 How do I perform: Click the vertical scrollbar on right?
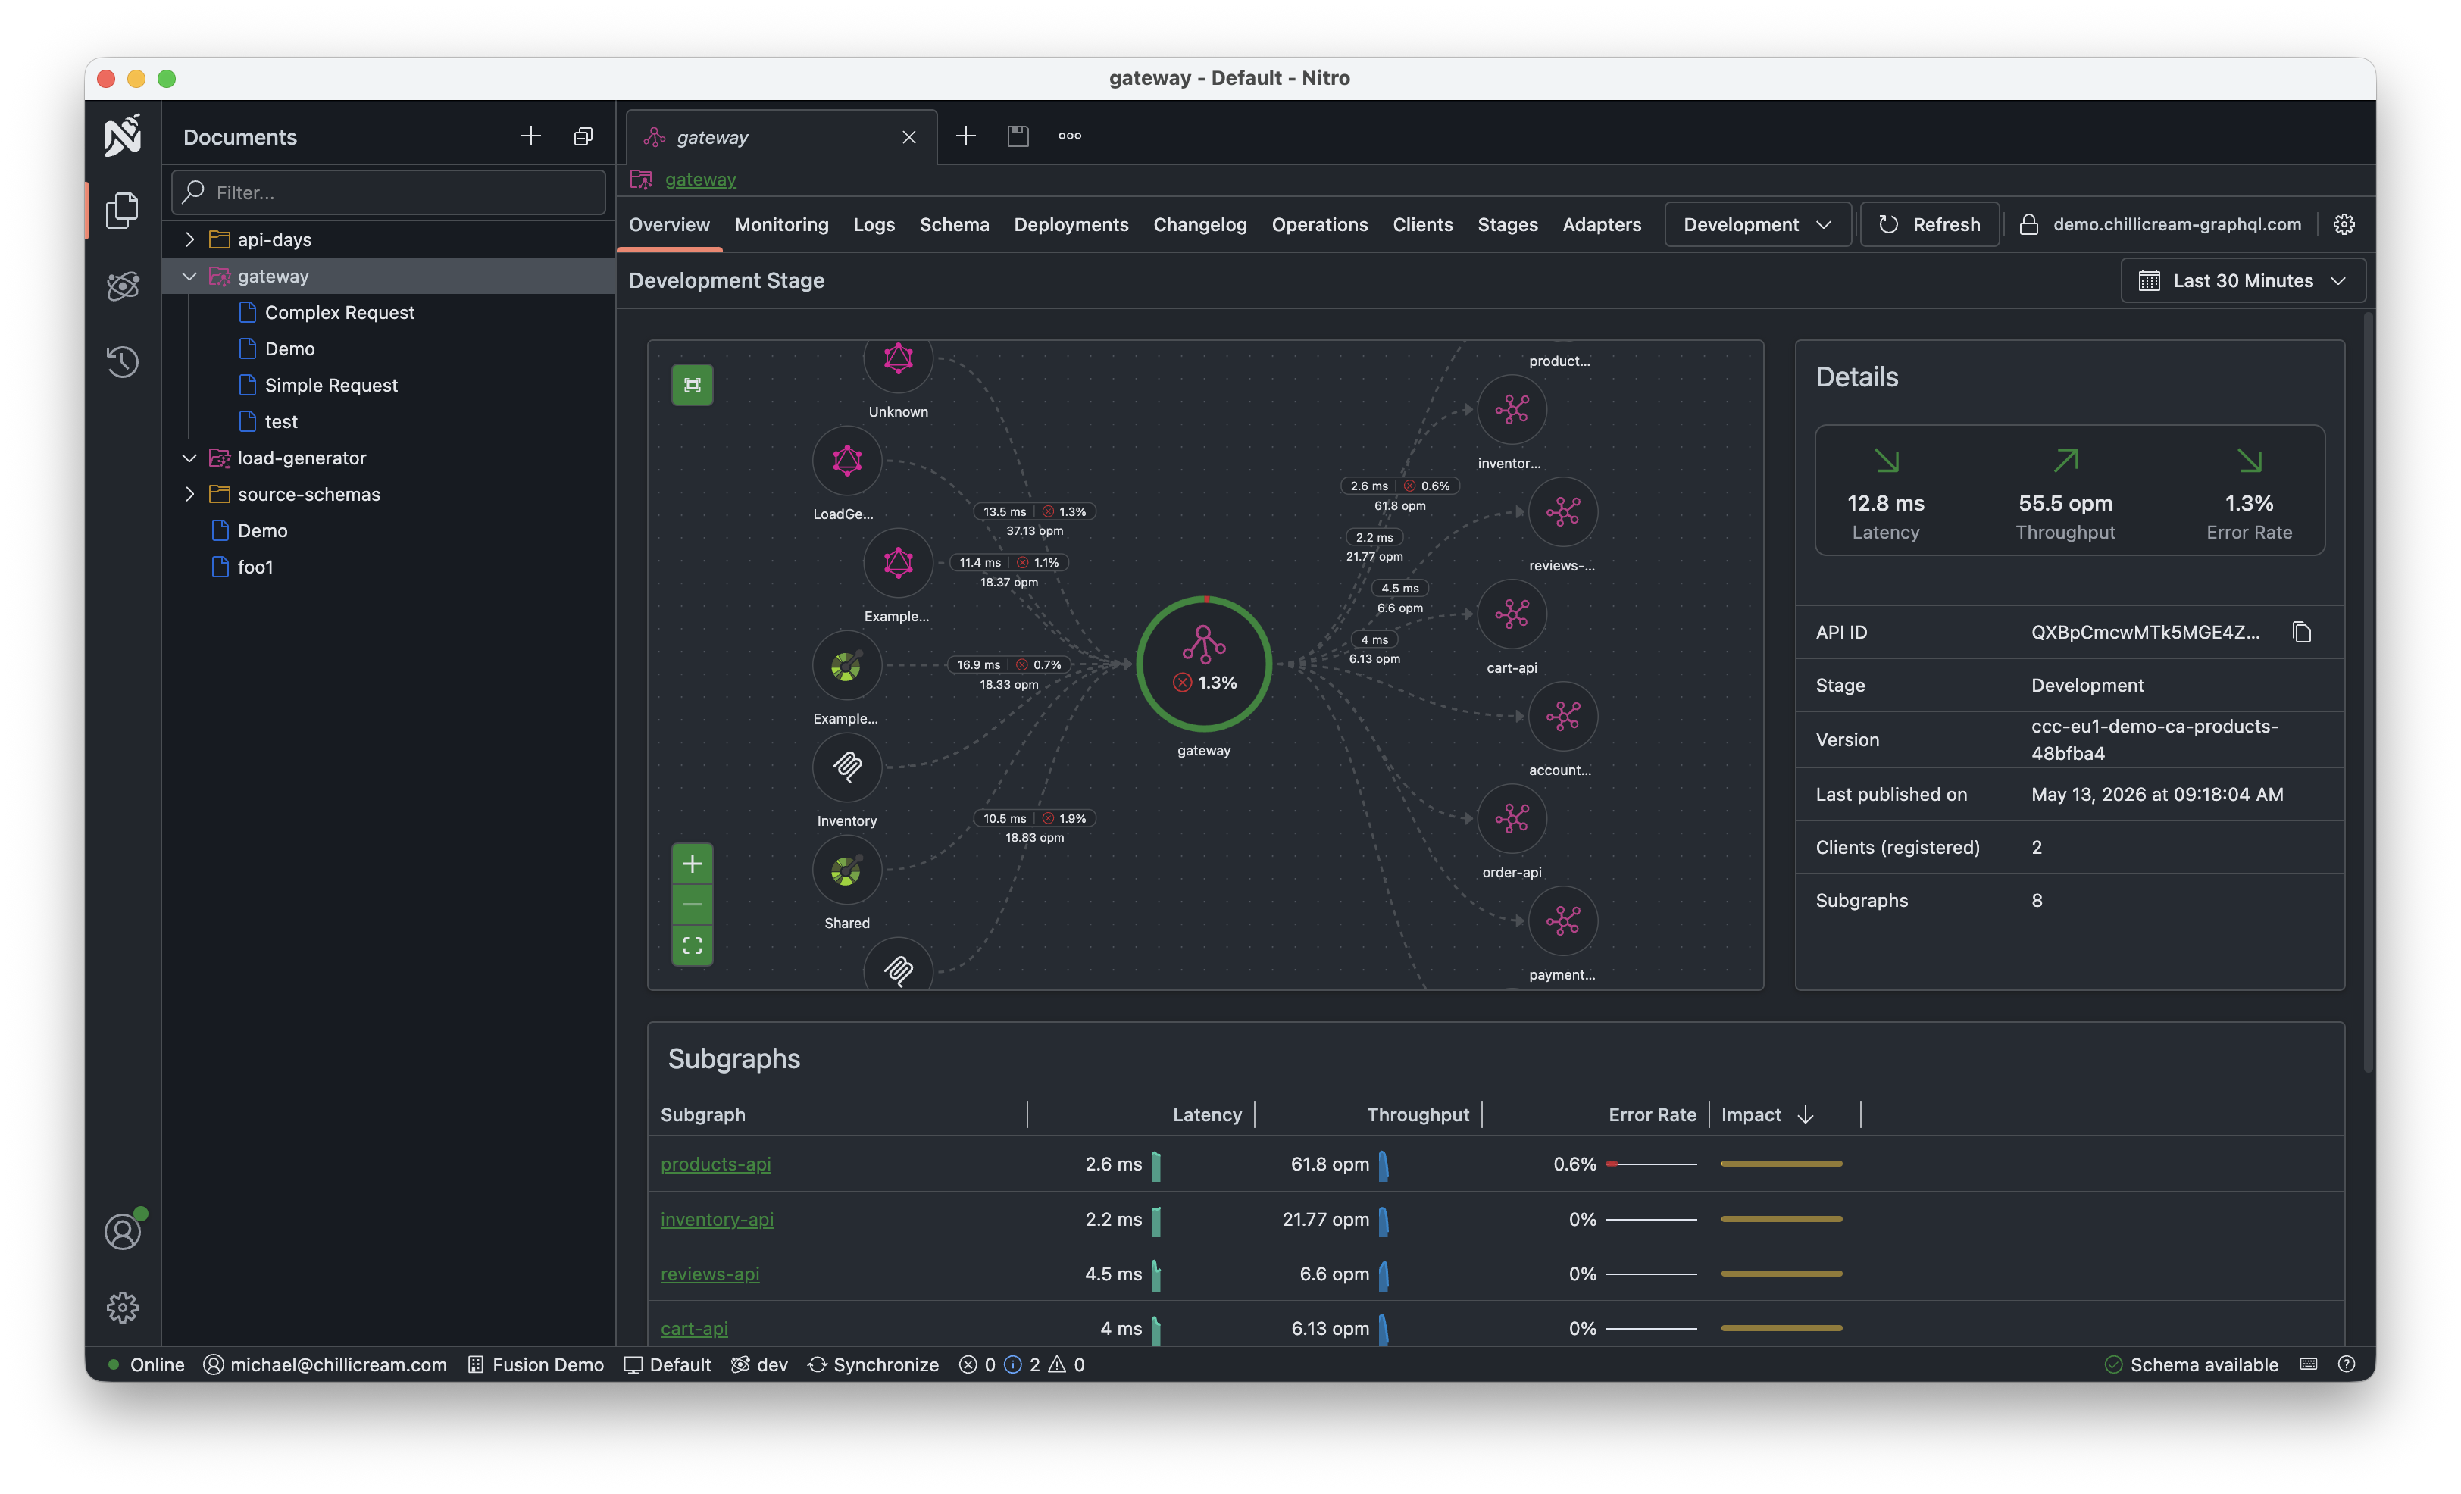pyautogui.click(x=2367, y=692)
